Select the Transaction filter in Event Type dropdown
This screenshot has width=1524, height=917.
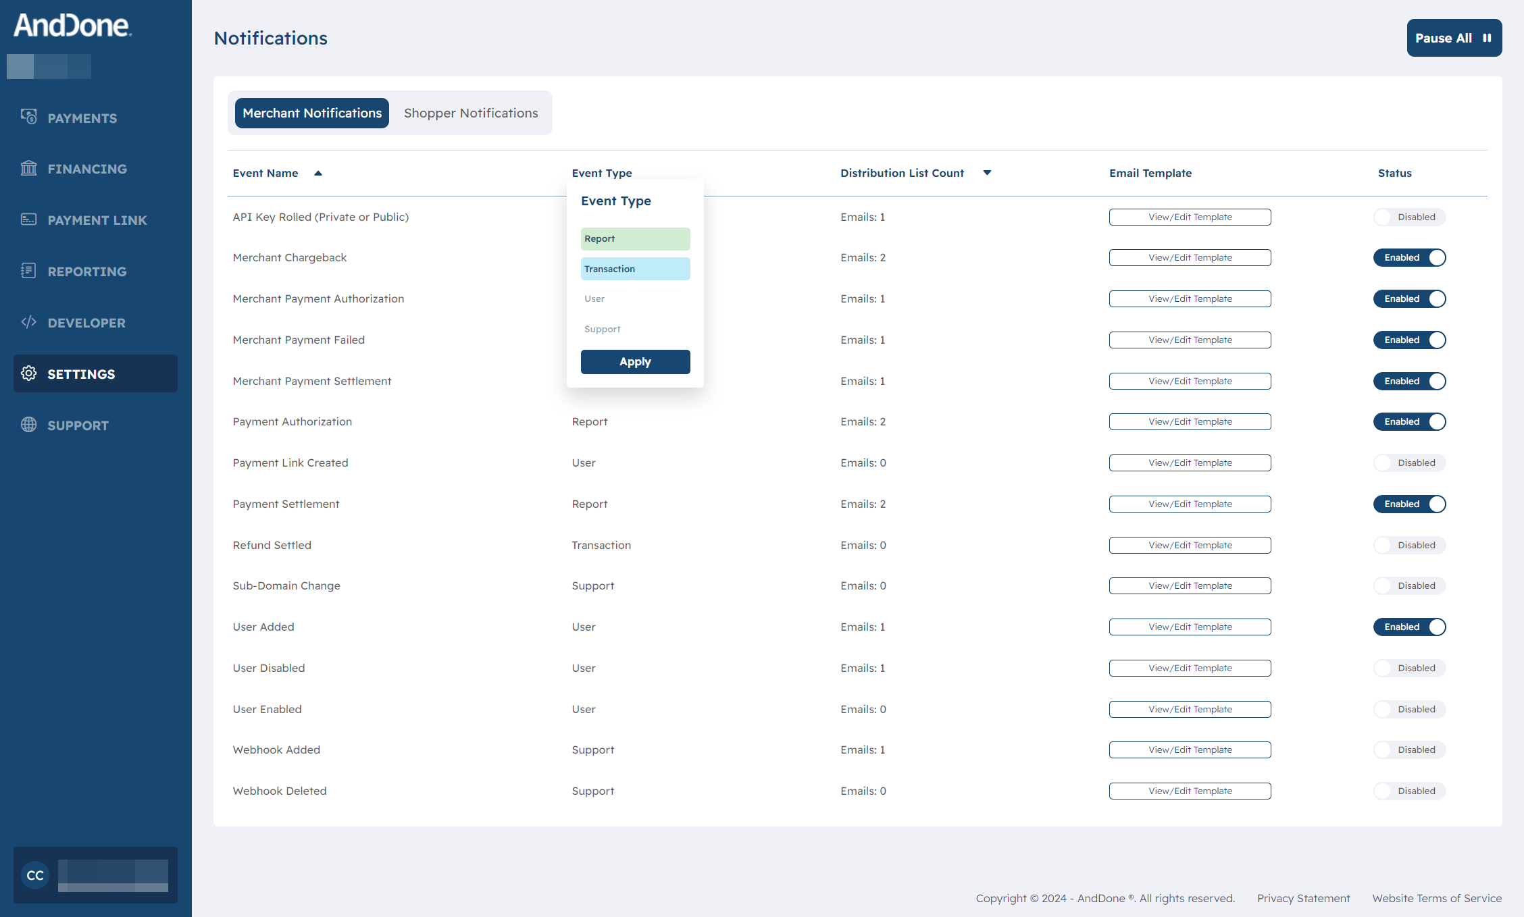634,269
